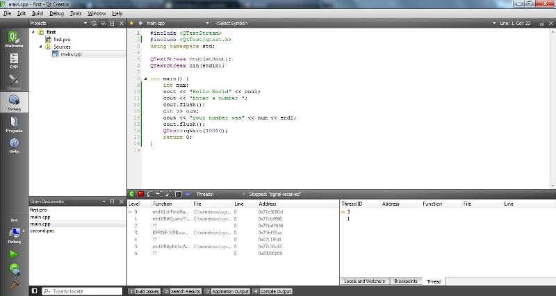The image size is (556, 296).
Task: Open main.cpp file selector dropdown
Action: 178,23
